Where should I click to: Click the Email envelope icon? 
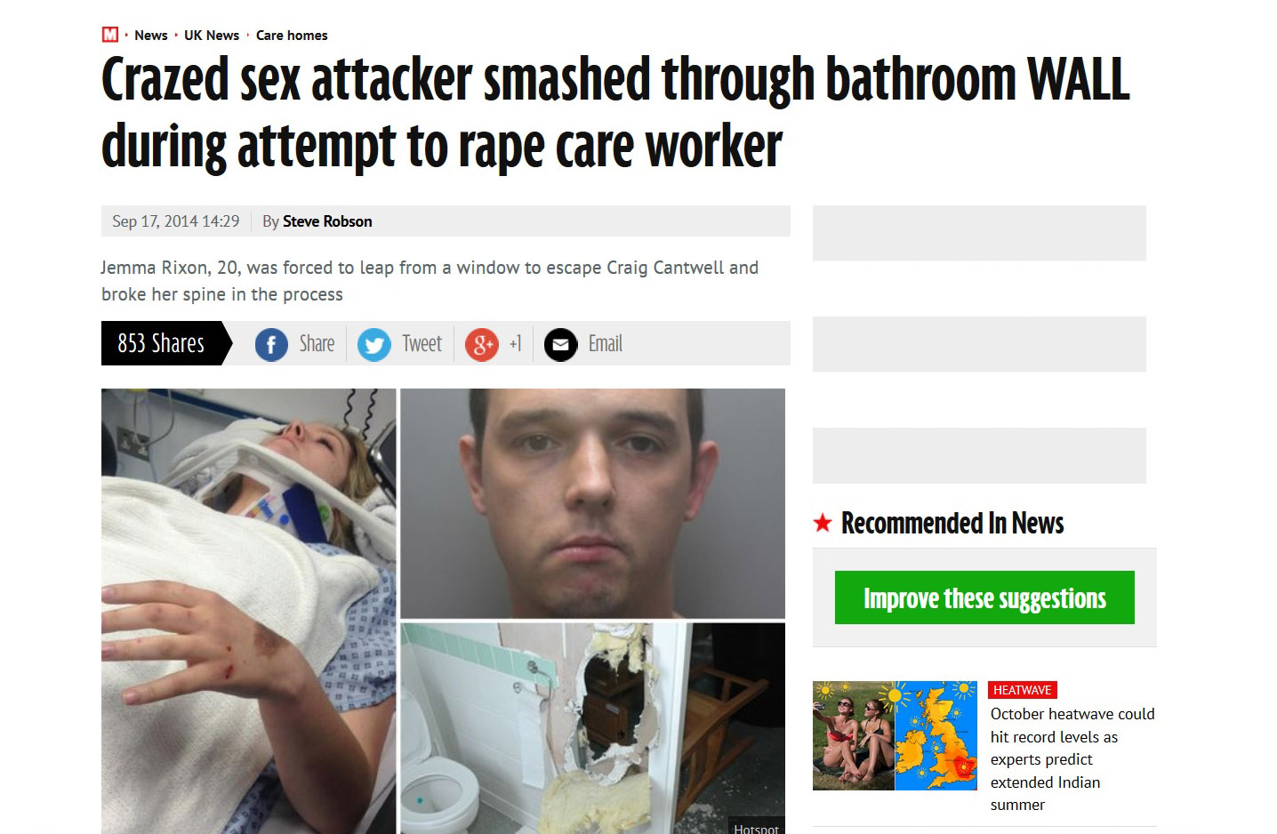pyautogui.click(x=560, y=344)
